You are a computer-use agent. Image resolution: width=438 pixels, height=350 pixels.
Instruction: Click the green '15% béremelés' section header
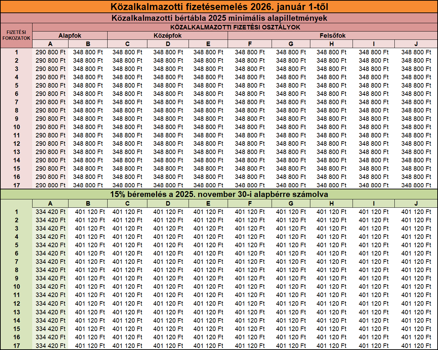coord(219,194)
